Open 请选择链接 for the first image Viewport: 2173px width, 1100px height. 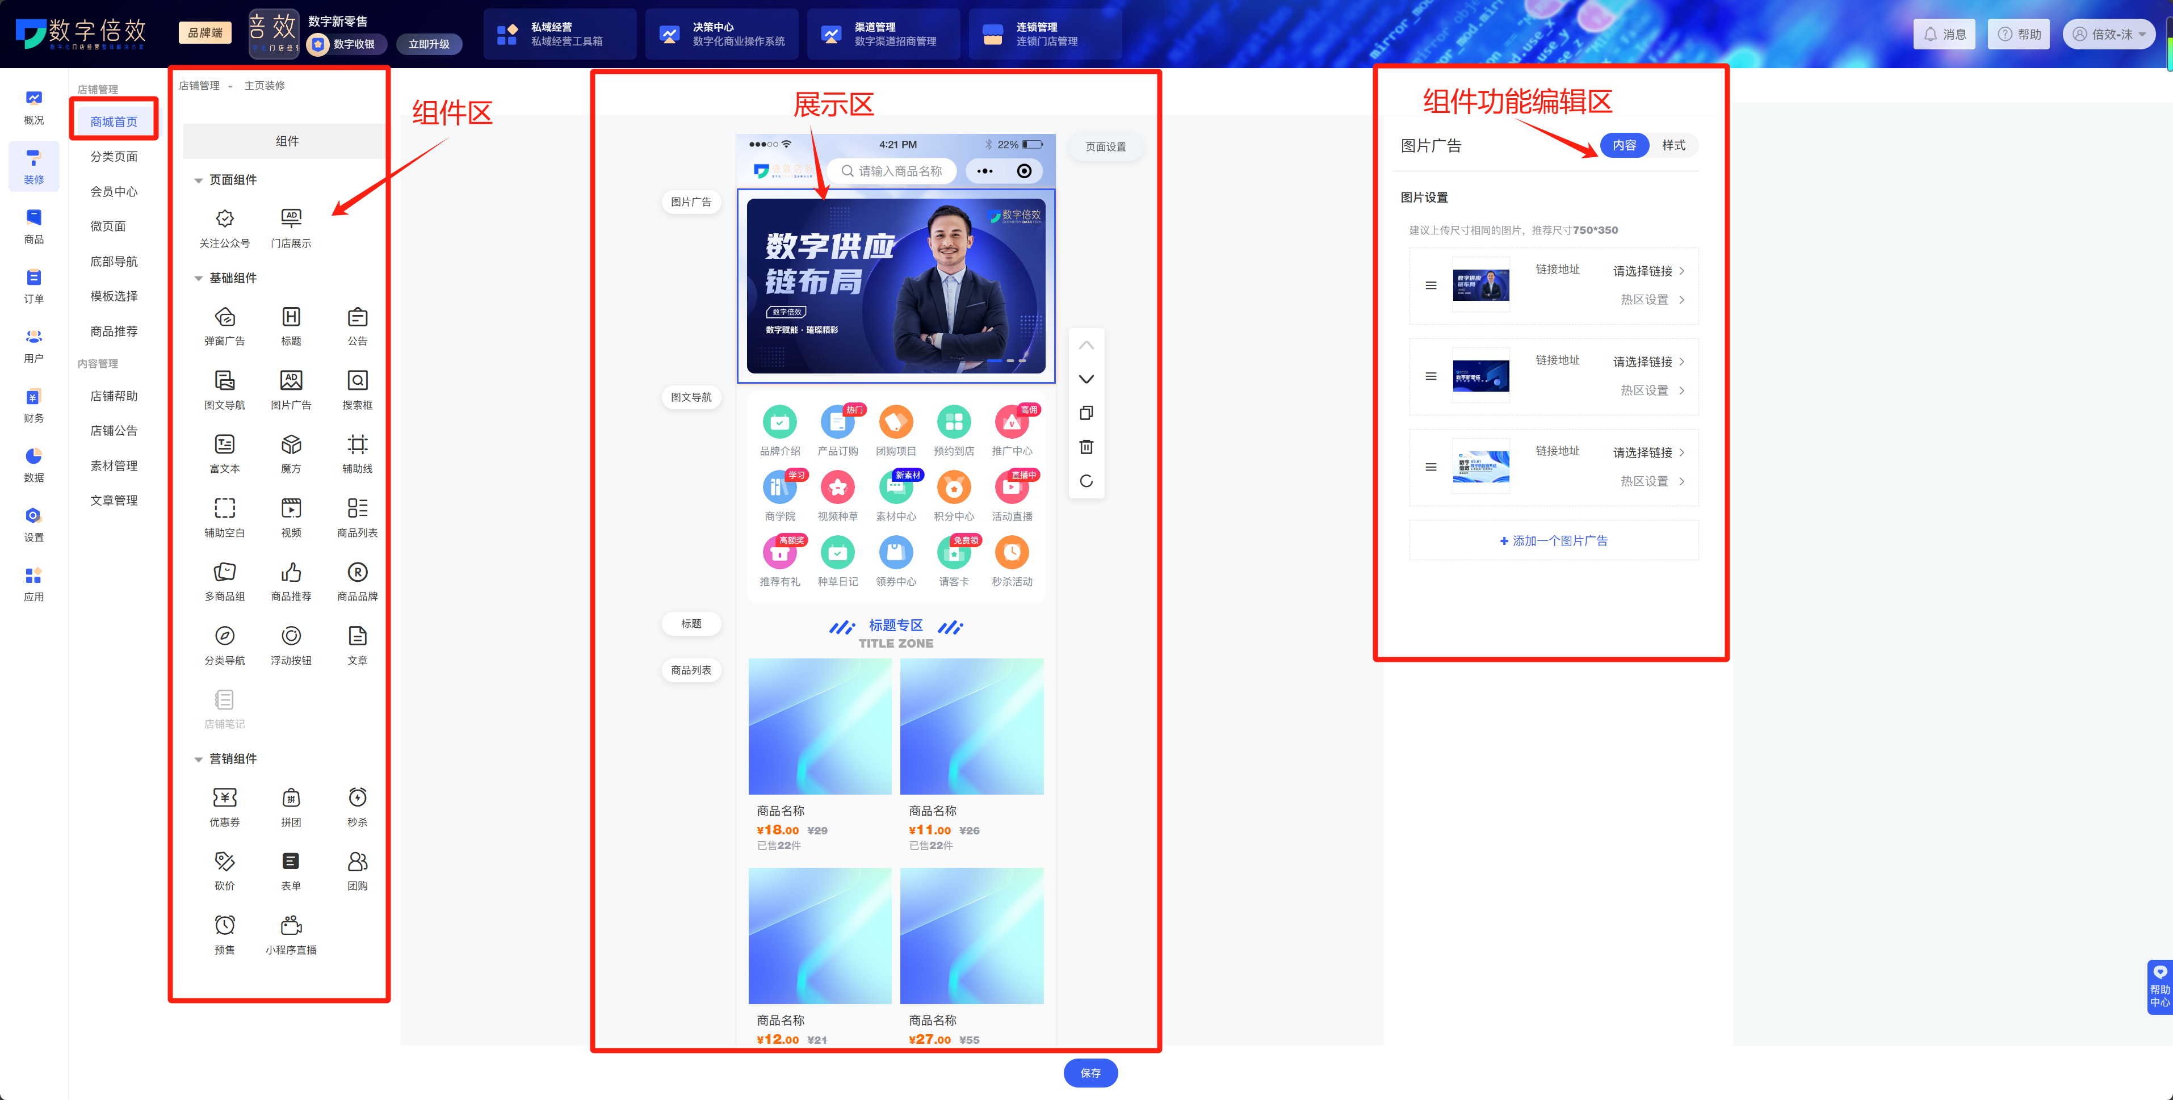[x=1648, y=271]
